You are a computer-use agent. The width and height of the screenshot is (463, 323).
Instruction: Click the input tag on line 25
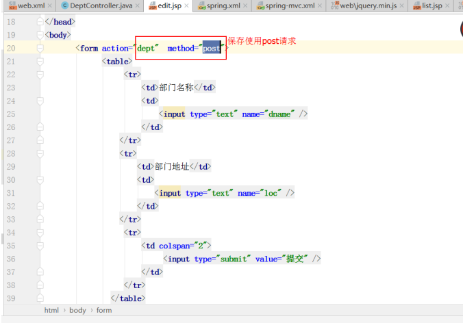pyautogui.click(x=174, y=114)
